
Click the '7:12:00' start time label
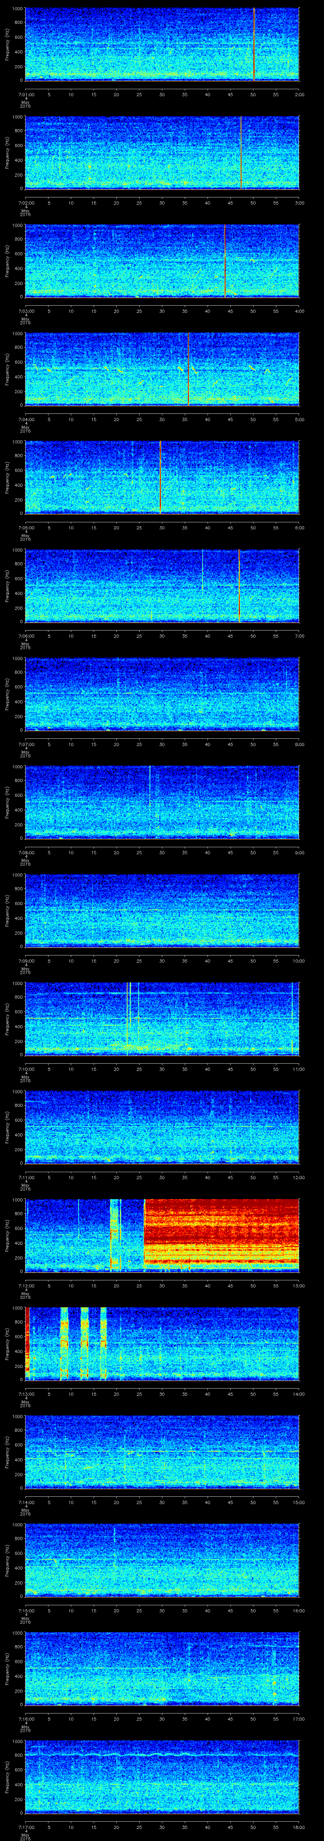coord(26,1285)
